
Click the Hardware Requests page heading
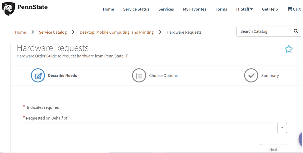pyautogui.click(x=53, y=48)
